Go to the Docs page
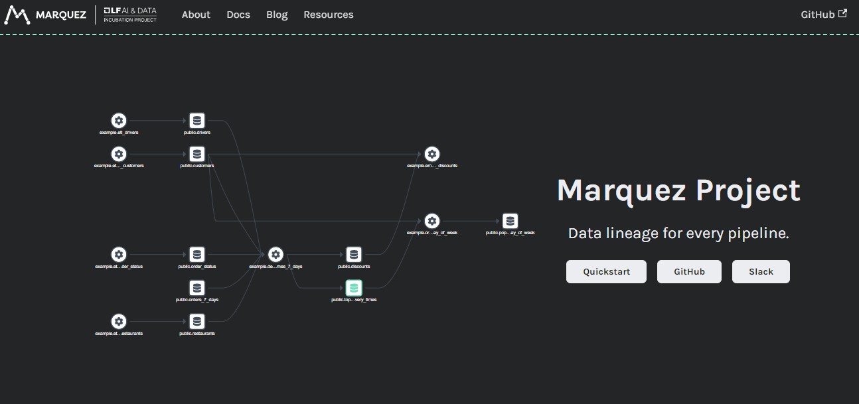Viewport: 859px width, 404px height. coord(238,15)
